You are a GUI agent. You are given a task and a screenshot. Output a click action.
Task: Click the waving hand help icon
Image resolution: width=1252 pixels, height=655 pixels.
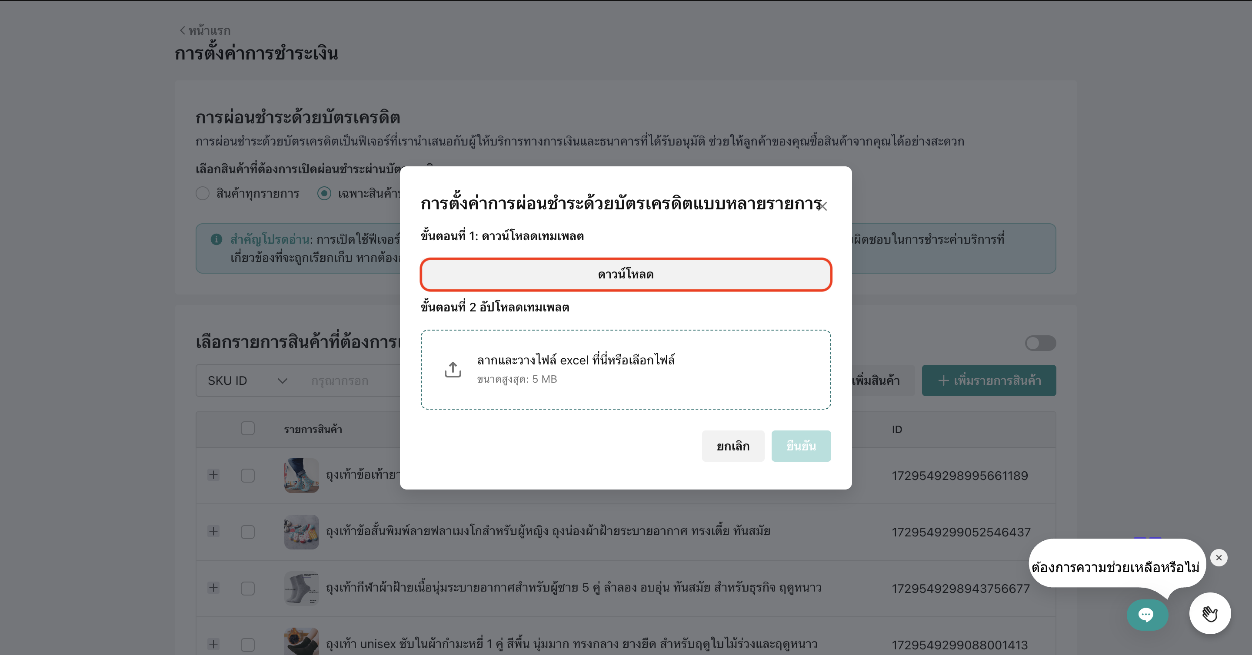click(1210, 614)
